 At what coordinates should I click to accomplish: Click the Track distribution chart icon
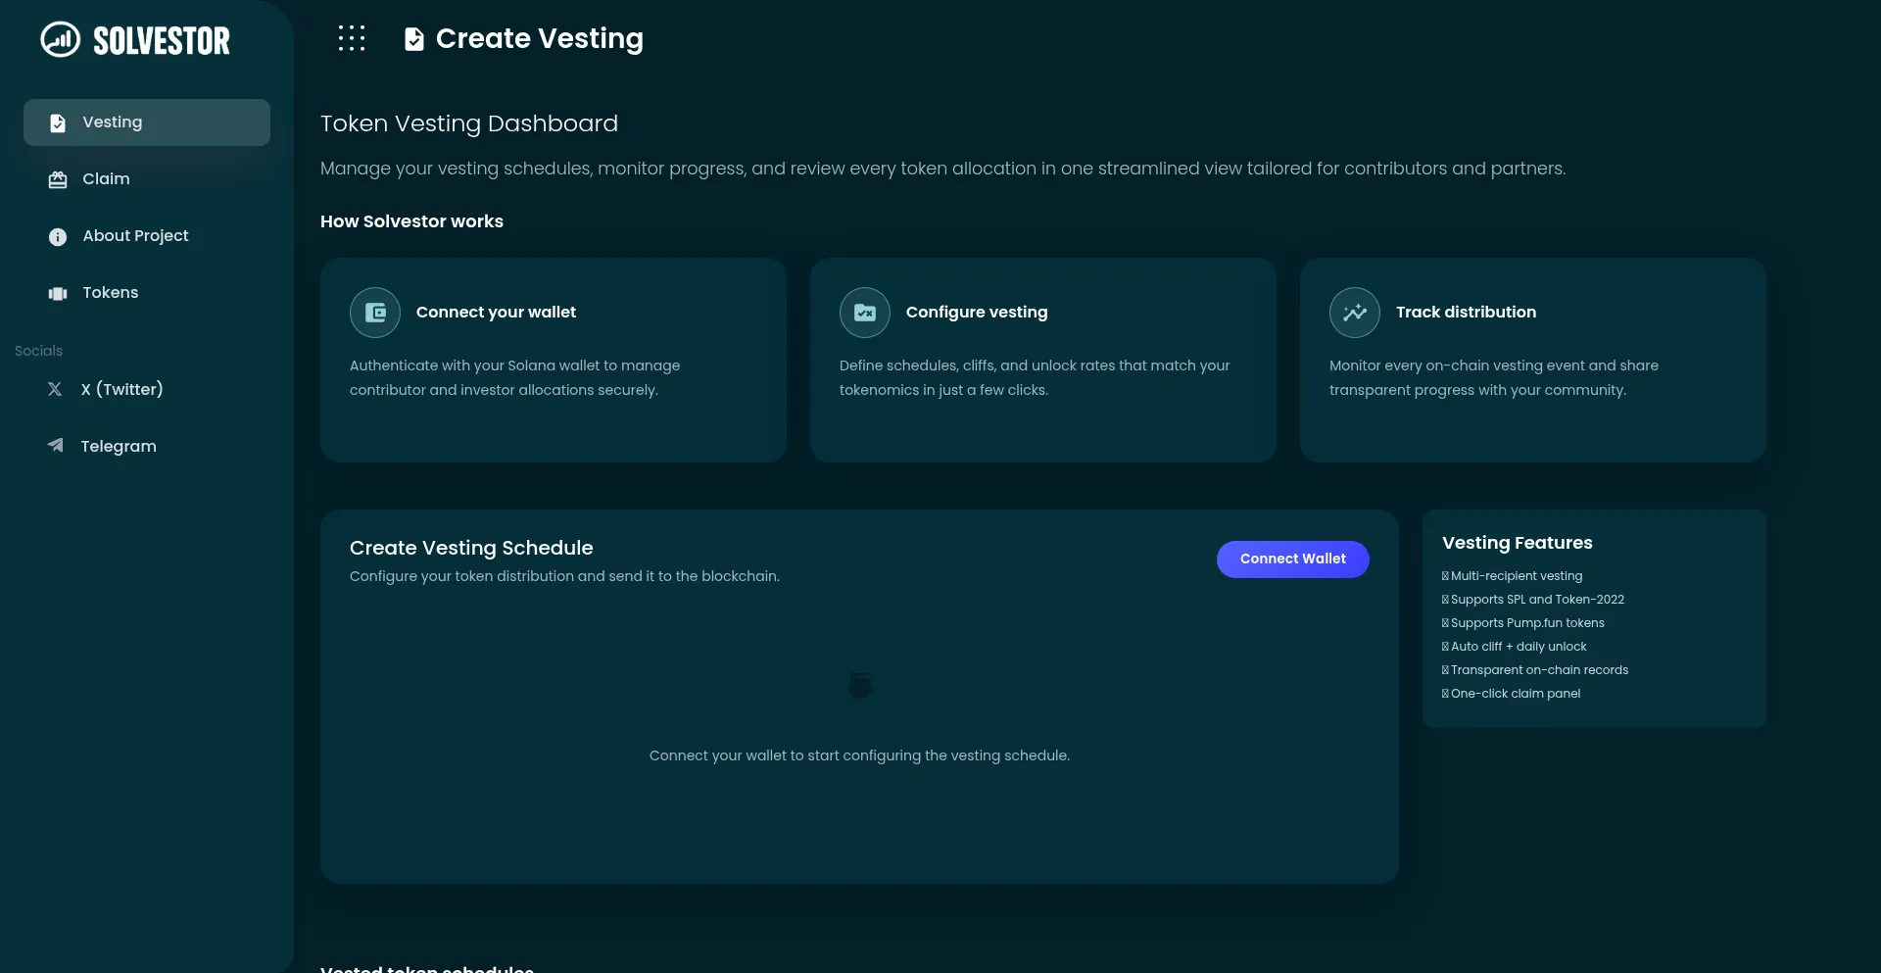click(1355, 313)
